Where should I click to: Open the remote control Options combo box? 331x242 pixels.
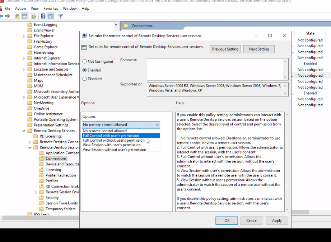[121, 124]
